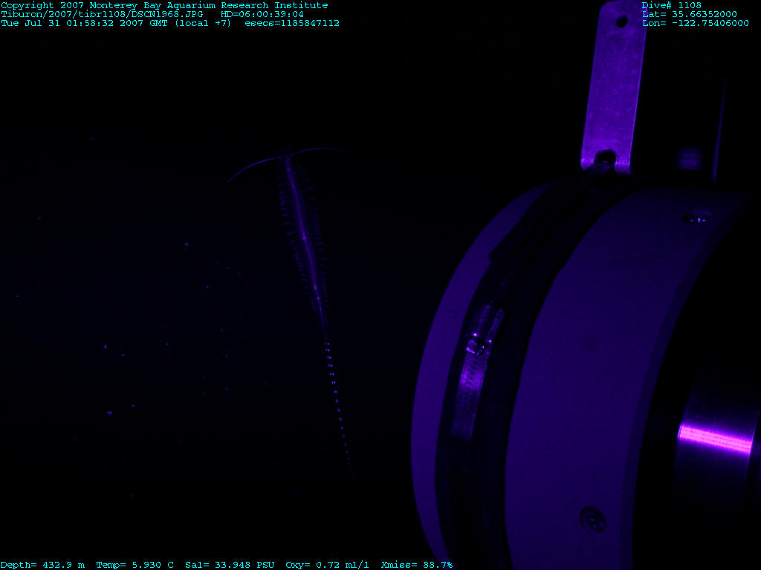This screenshot has width=761, height=570.
Task: Click the Lat= 35.66352000 readout
Action: click(x=689, y=14)
